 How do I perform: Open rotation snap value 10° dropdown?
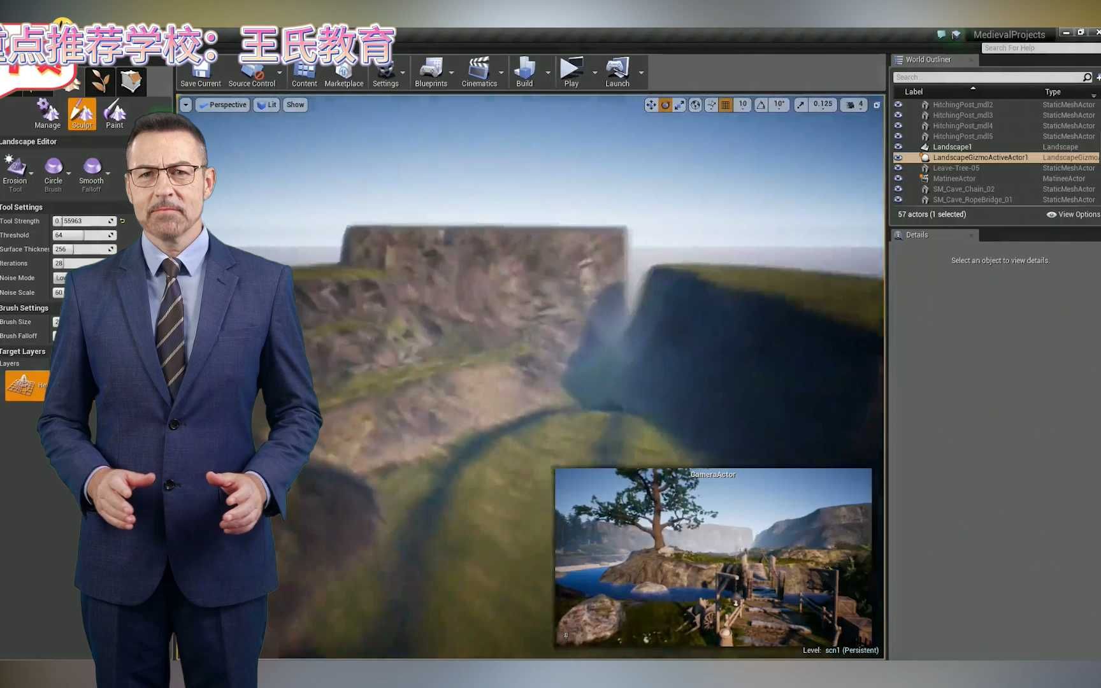pos(779,105)
